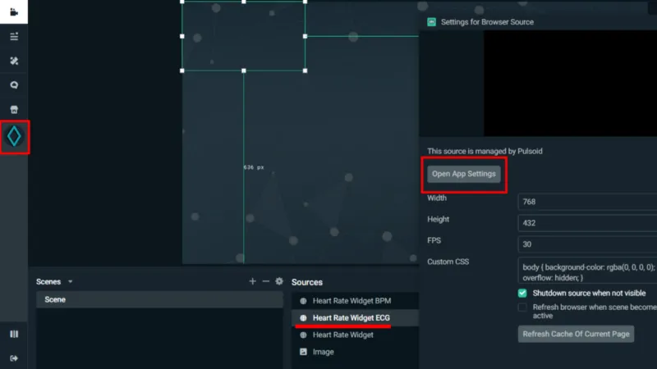657x369 pixels.
Task: Click the Settings for Browser Source title
Action: [487, 22]
